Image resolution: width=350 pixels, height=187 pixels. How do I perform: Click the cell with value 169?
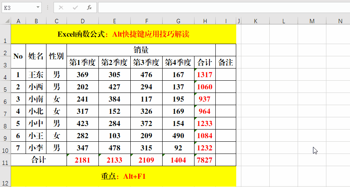178,111
